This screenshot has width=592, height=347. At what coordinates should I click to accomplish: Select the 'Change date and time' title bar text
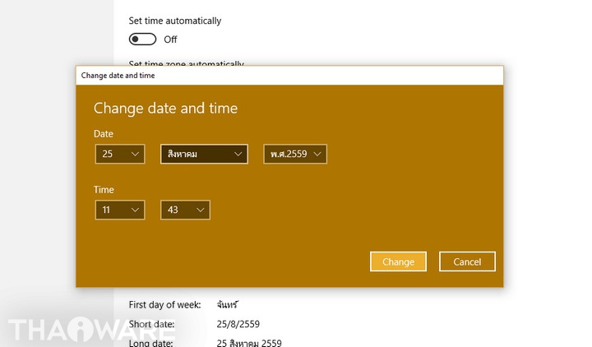click(118, 76)
